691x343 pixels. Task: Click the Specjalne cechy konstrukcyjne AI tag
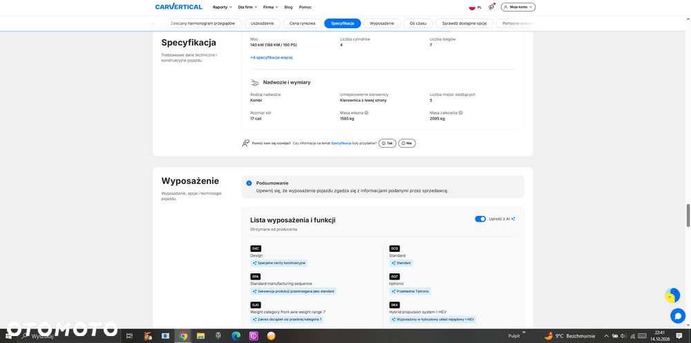point(278,263)
